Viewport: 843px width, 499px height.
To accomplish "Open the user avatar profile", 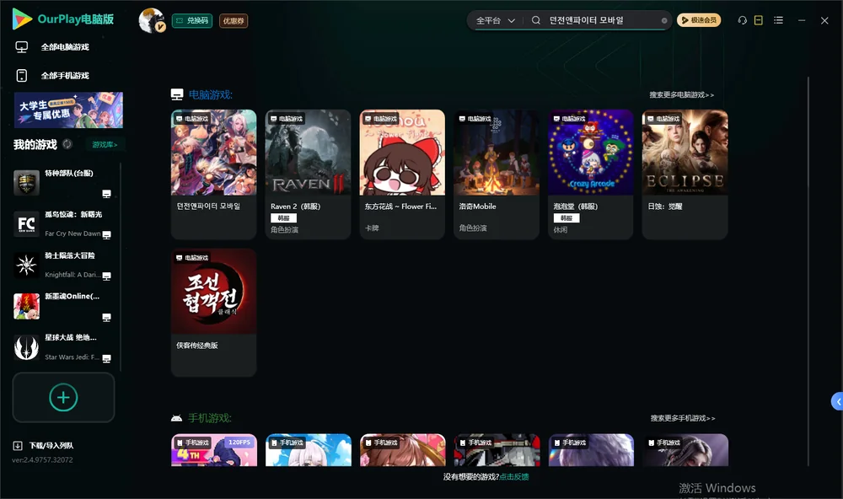I will pos(152,20).
